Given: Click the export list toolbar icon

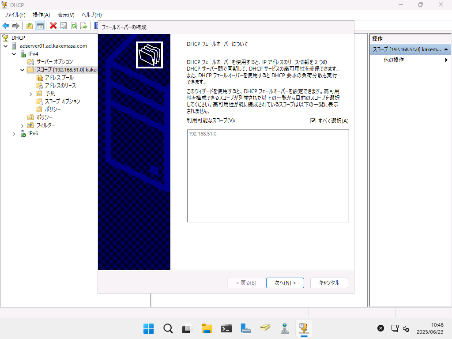Looking at the screenshot, I should [x=84, y=26].
